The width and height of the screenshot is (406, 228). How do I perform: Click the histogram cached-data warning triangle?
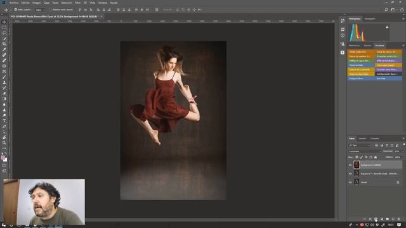(x=387, y=27)
